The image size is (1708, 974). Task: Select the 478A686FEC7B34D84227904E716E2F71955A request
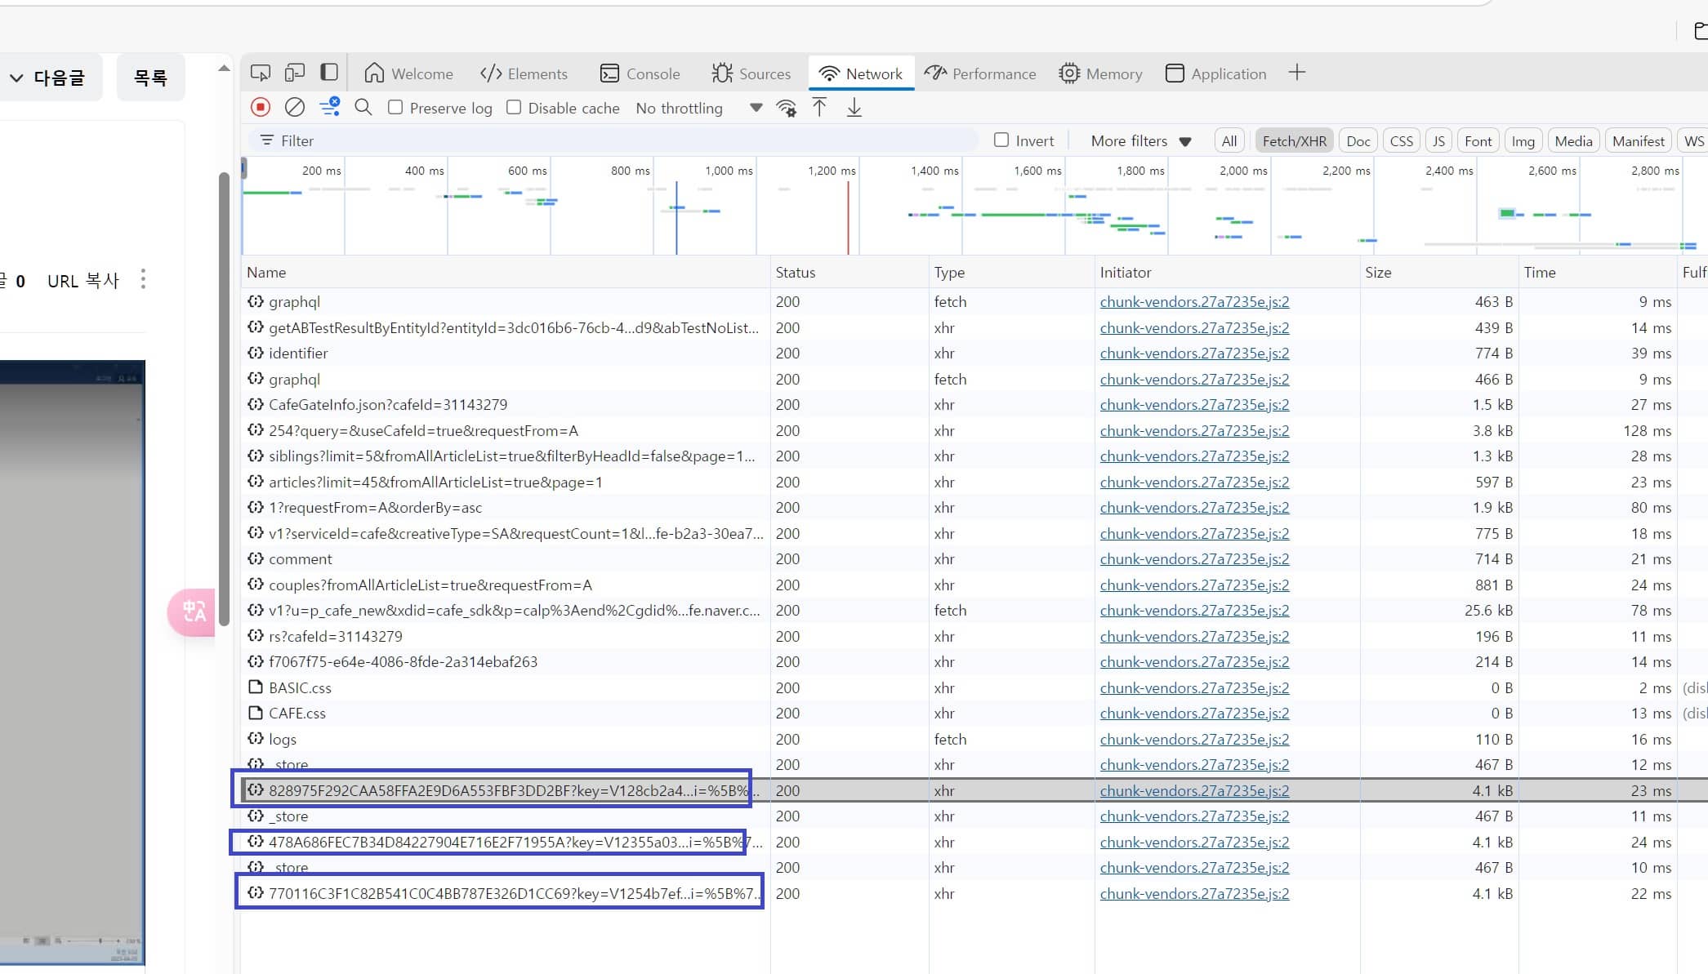506,842
